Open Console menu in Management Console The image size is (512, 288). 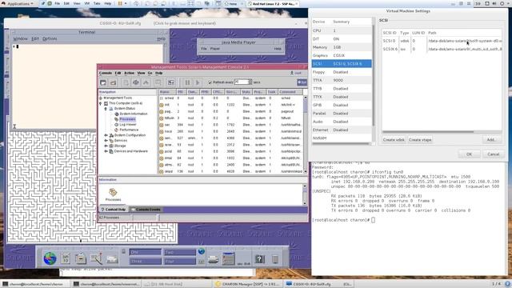coord(106,73)
